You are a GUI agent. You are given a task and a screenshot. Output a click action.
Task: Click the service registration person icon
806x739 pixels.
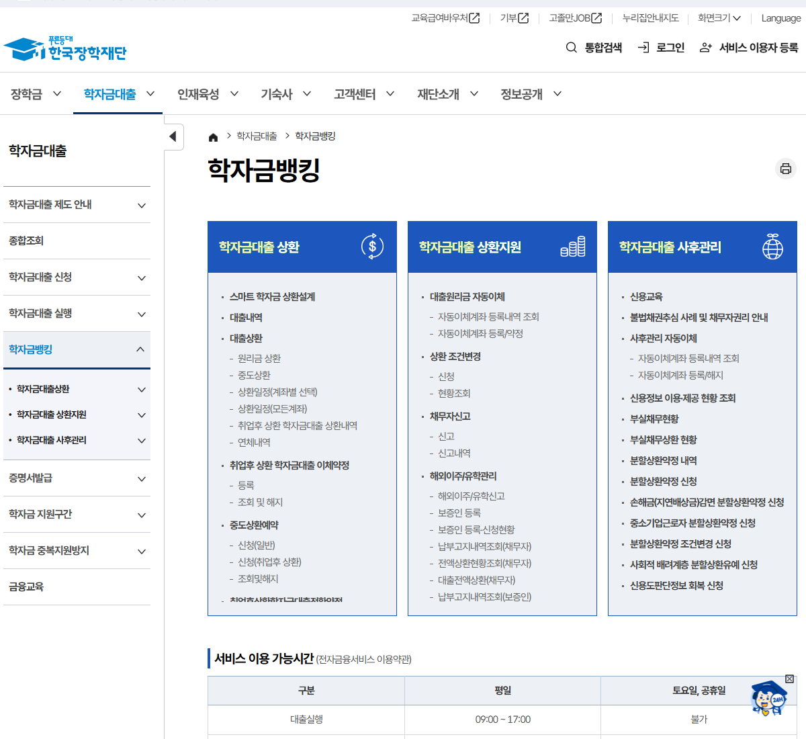(706, 48)
